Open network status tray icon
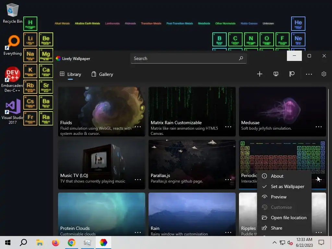The image size is (332, 249). [x=282, y=243]
